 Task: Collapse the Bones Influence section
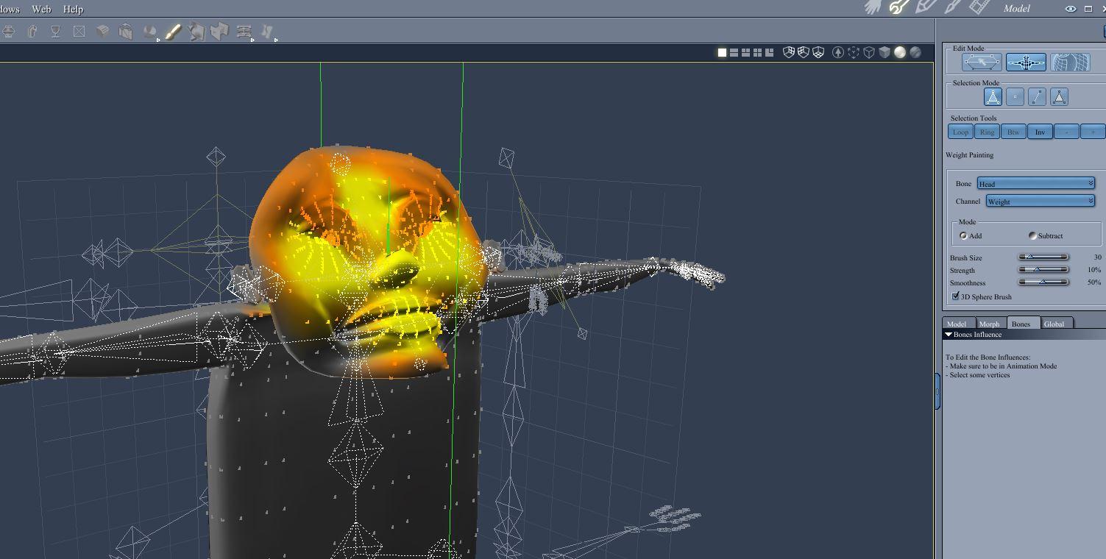click(949, 335)
